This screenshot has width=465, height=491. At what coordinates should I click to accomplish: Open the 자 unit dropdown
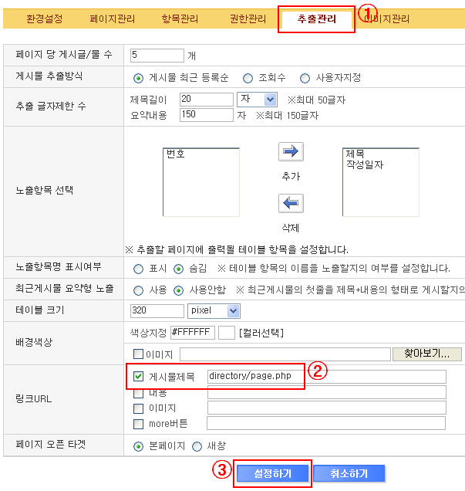pyautogui.click(x=269, y=100)
